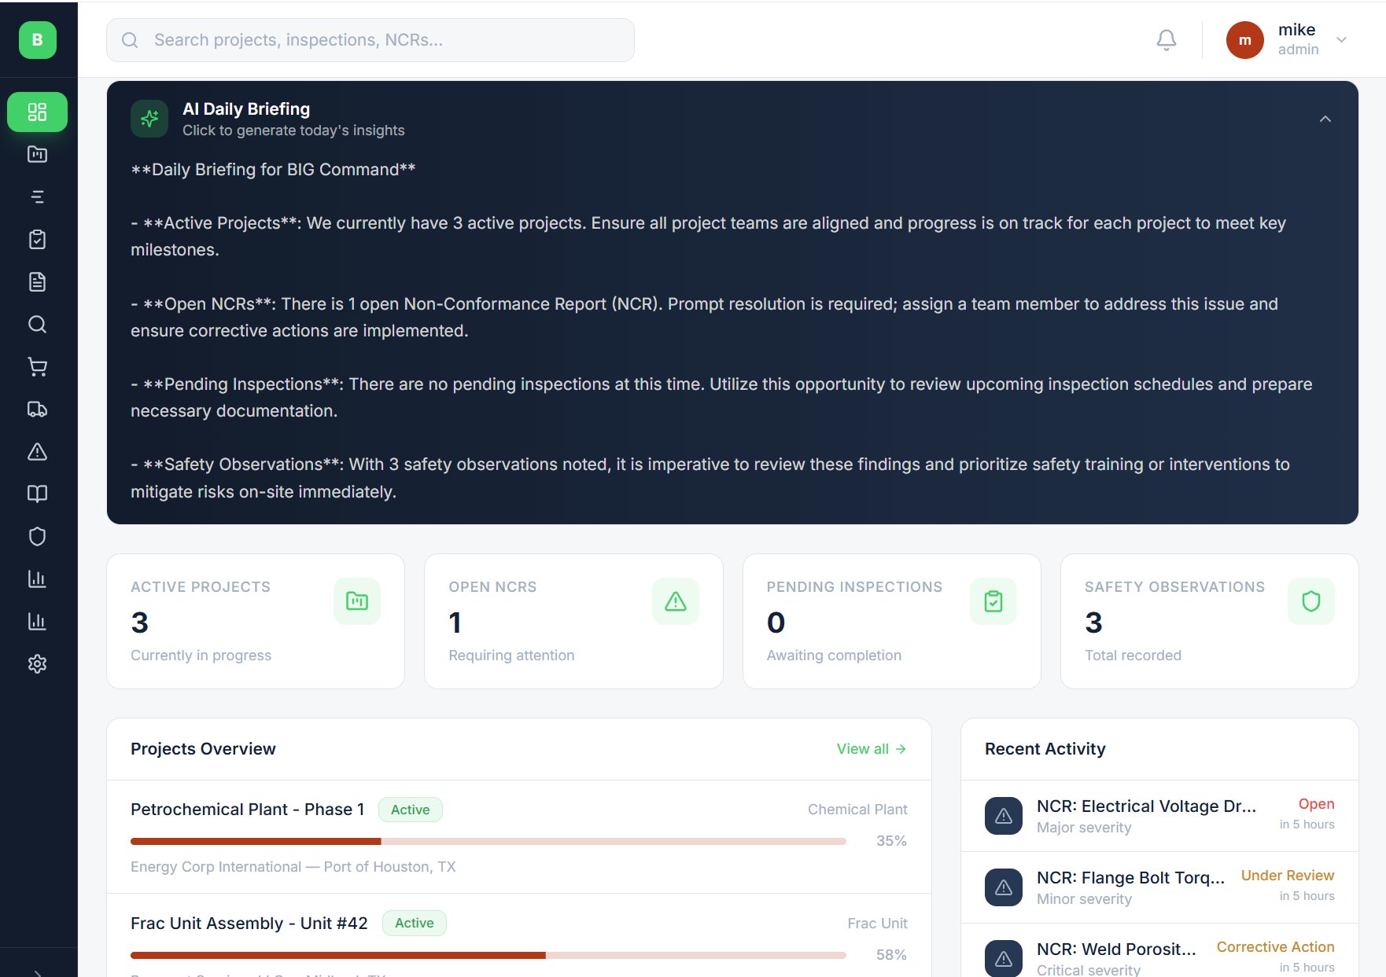Click the shopping cart procurement icon
Screen dimensions: 1386x977
[37, 367]
